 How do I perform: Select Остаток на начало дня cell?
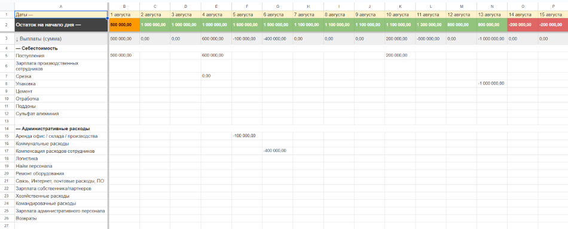point(61,25)
